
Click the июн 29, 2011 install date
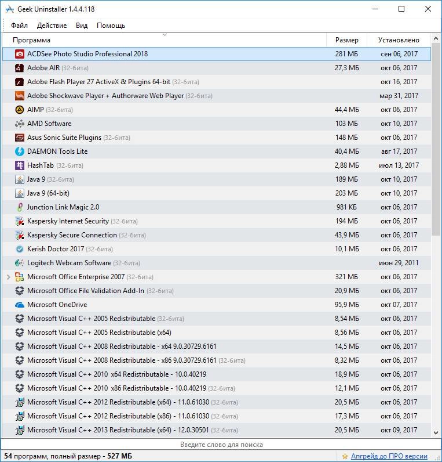pos(399,263)
